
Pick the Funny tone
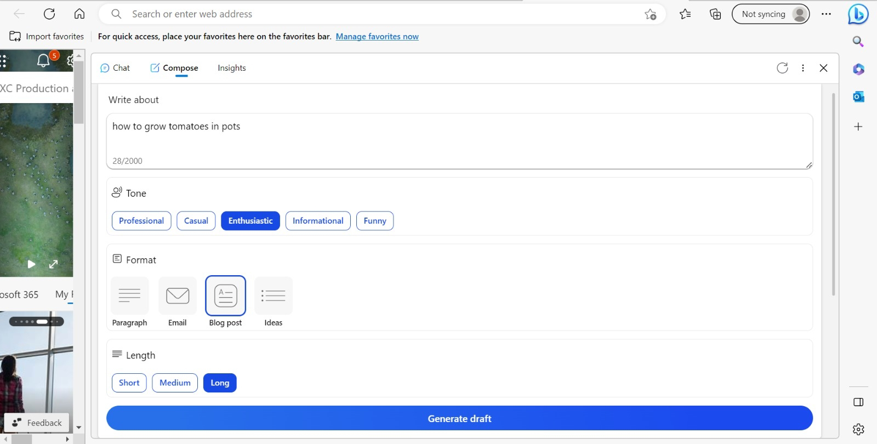(x=375, y=221)
